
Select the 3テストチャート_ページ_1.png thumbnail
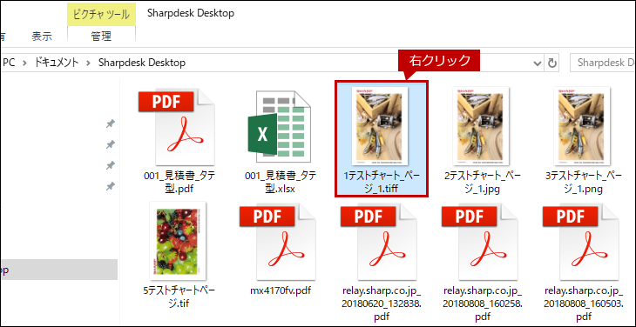pos(582,126)
